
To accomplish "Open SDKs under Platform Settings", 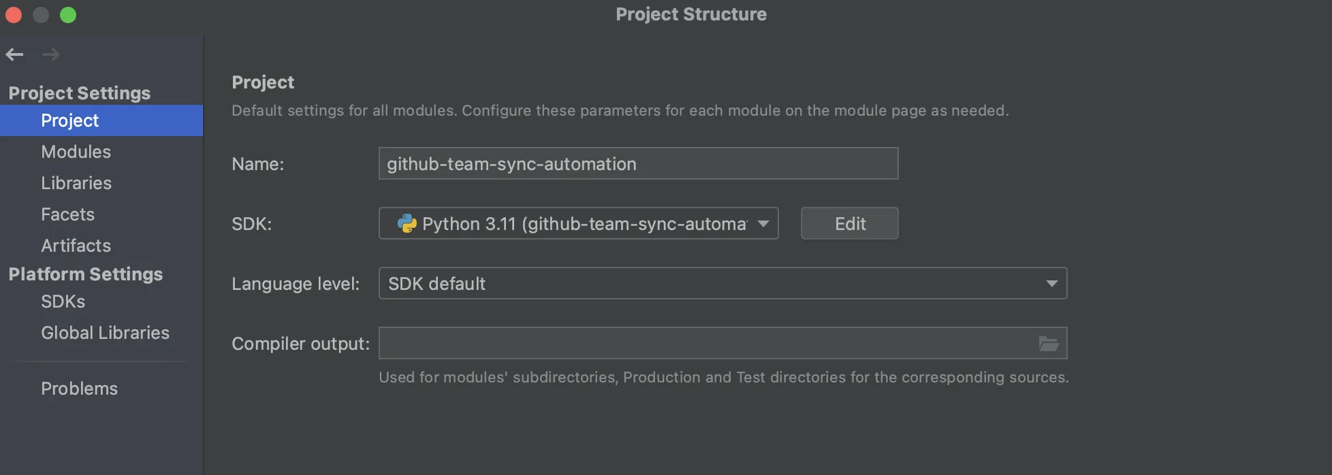I will 63,301.
